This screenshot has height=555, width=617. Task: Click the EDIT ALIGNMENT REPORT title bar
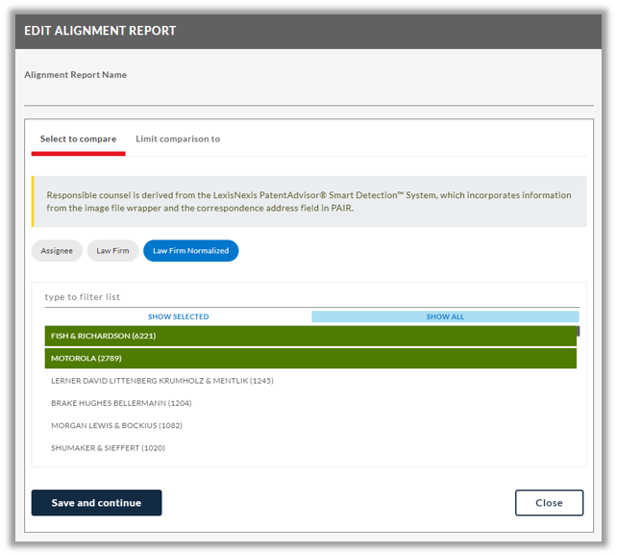(x=308, y=31)
